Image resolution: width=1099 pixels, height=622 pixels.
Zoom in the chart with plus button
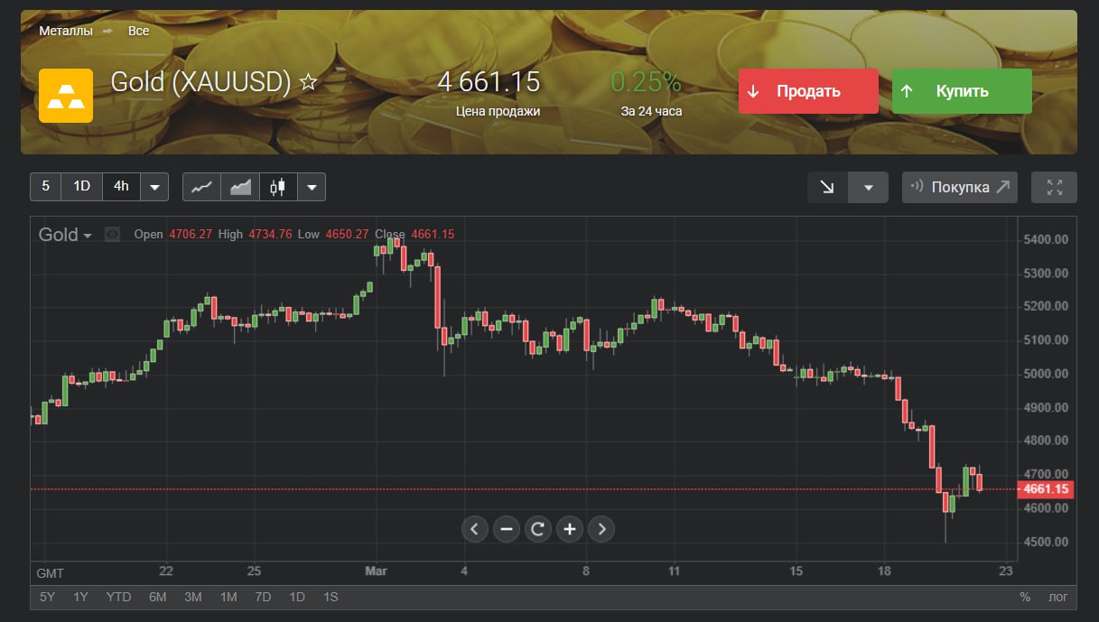(569, 529)
